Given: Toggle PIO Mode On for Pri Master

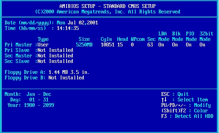Looking at the screenshot, I should click(x=188, y=45).
